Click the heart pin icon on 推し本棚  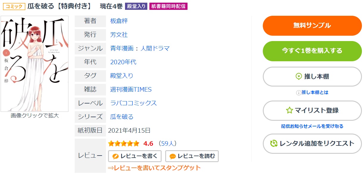(x=299, y=76)
